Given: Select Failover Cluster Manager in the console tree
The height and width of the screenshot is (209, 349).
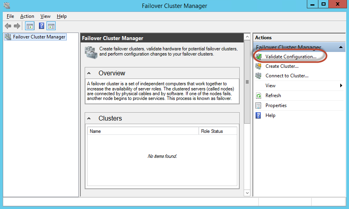Looking at the screenshot, I should click(x=35, y=37).
